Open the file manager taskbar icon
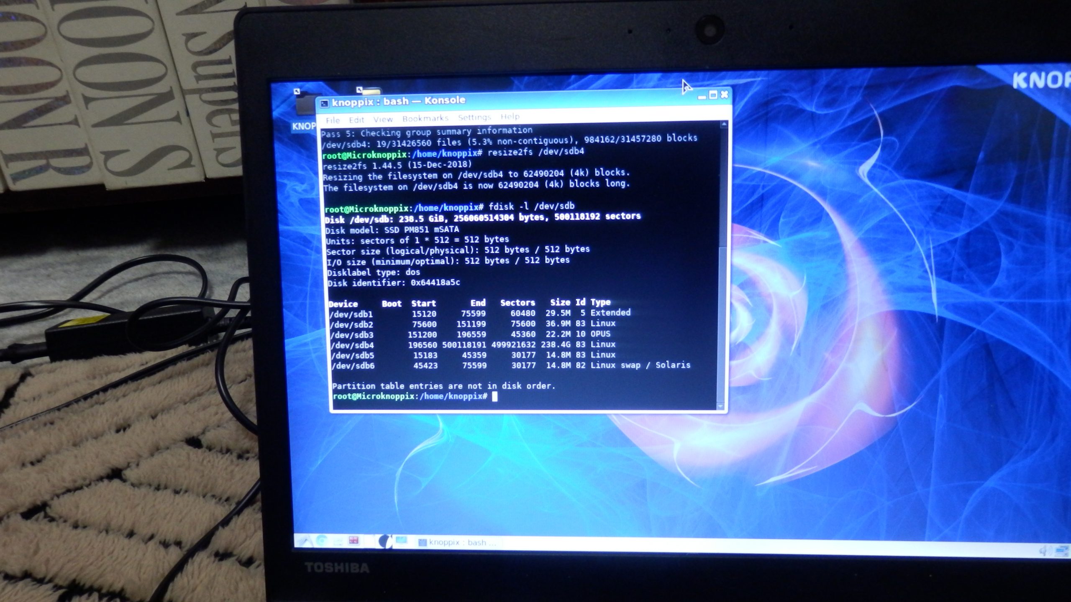Viewport: 1071px width, 602px height. click(338, 542)
